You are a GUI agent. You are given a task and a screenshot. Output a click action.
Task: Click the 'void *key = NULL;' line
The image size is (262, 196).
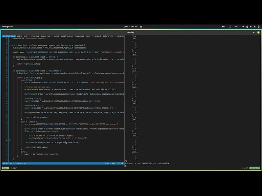tap(33, 99)
